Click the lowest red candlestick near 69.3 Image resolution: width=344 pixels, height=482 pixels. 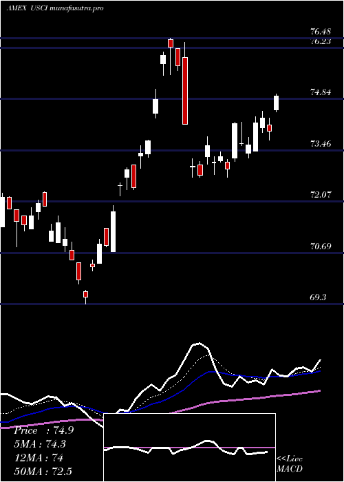[x=86, y=295]
